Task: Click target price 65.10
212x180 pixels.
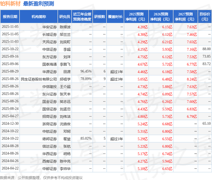Action: 207,124
